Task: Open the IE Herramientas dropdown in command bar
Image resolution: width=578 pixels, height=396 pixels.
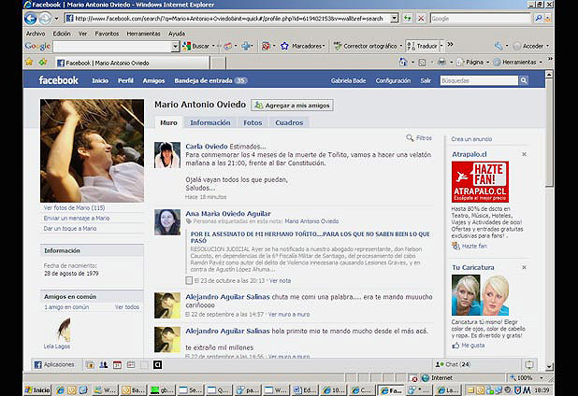Action: (x=518, y=63)
